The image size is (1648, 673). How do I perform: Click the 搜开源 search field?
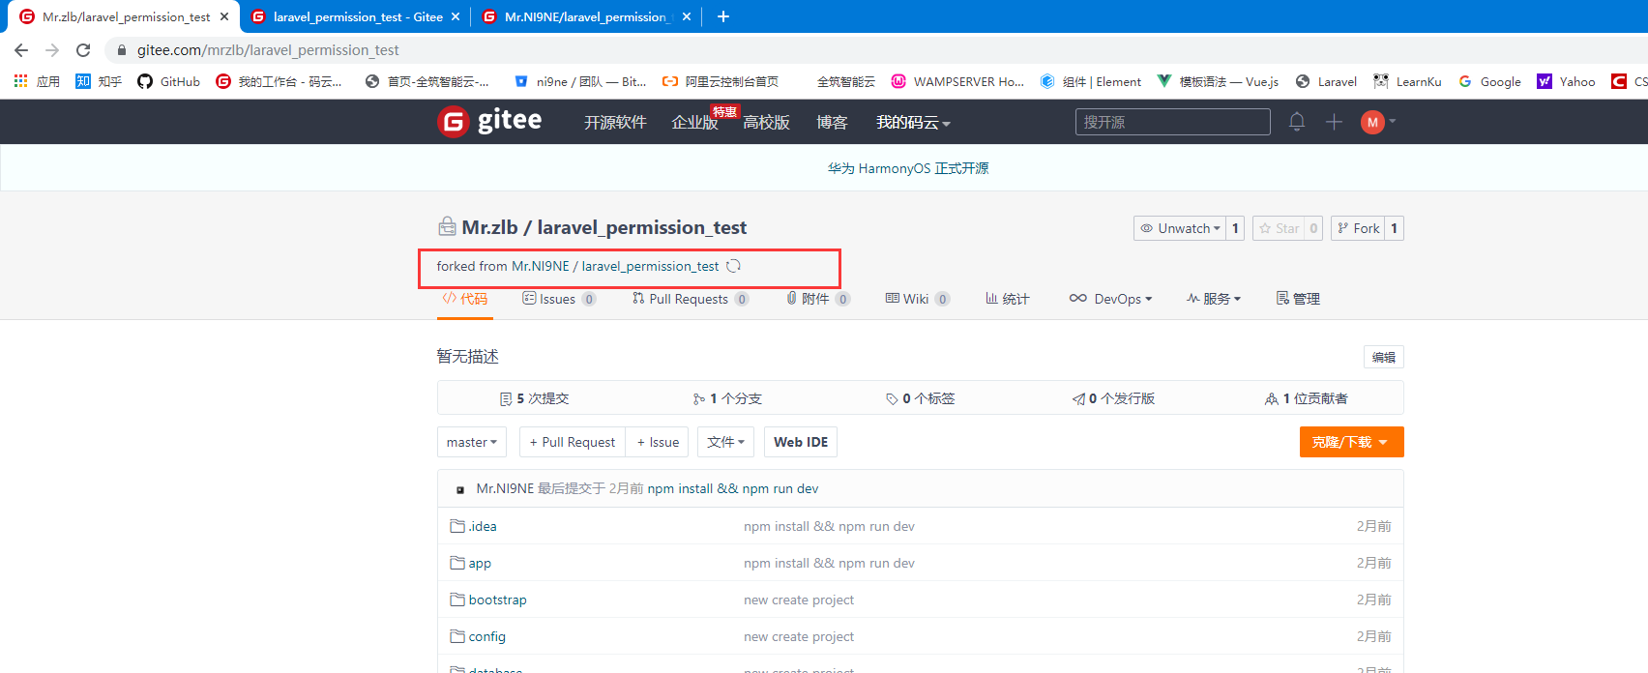(x=1172, y=122)
